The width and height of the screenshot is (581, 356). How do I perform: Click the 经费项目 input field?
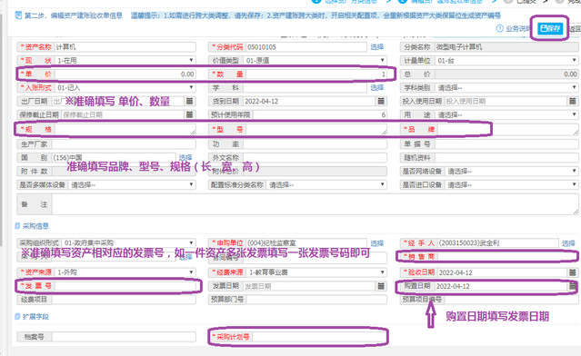tap(124, 300)
